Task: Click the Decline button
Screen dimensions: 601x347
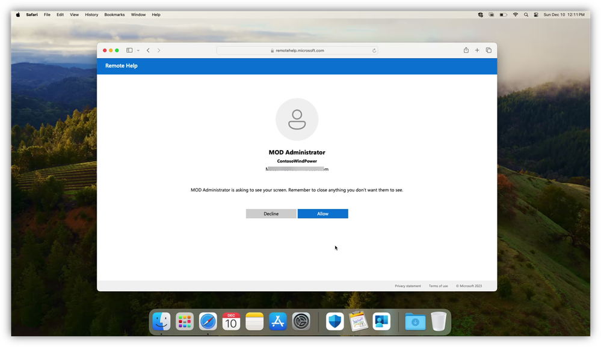Action: coord(271,214)
